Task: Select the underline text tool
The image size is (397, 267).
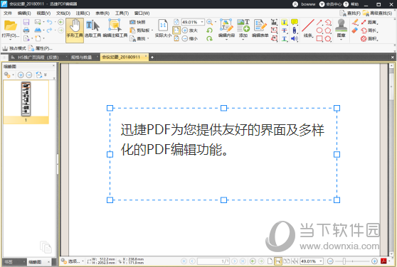Action: tap(285, 38)
